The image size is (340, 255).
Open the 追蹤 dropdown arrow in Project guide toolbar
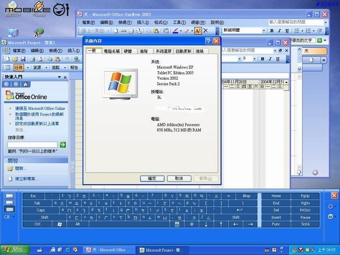pyautogui.click(x=65, y=68)
